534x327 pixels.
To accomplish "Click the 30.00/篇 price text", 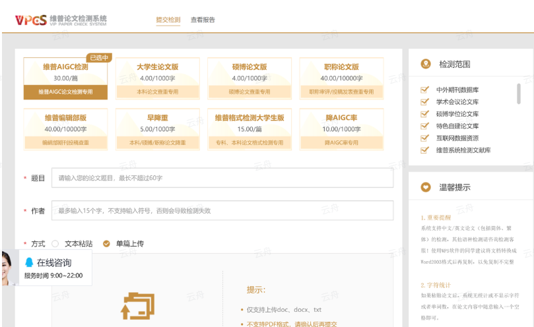I will coord(65,78).
